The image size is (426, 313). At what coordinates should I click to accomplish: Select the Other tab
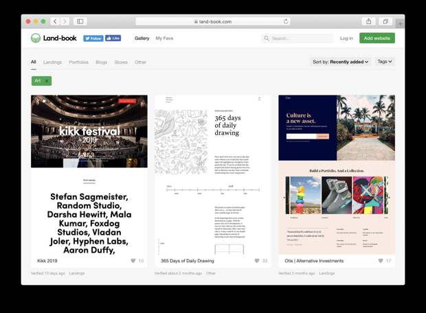pos(140,62)
